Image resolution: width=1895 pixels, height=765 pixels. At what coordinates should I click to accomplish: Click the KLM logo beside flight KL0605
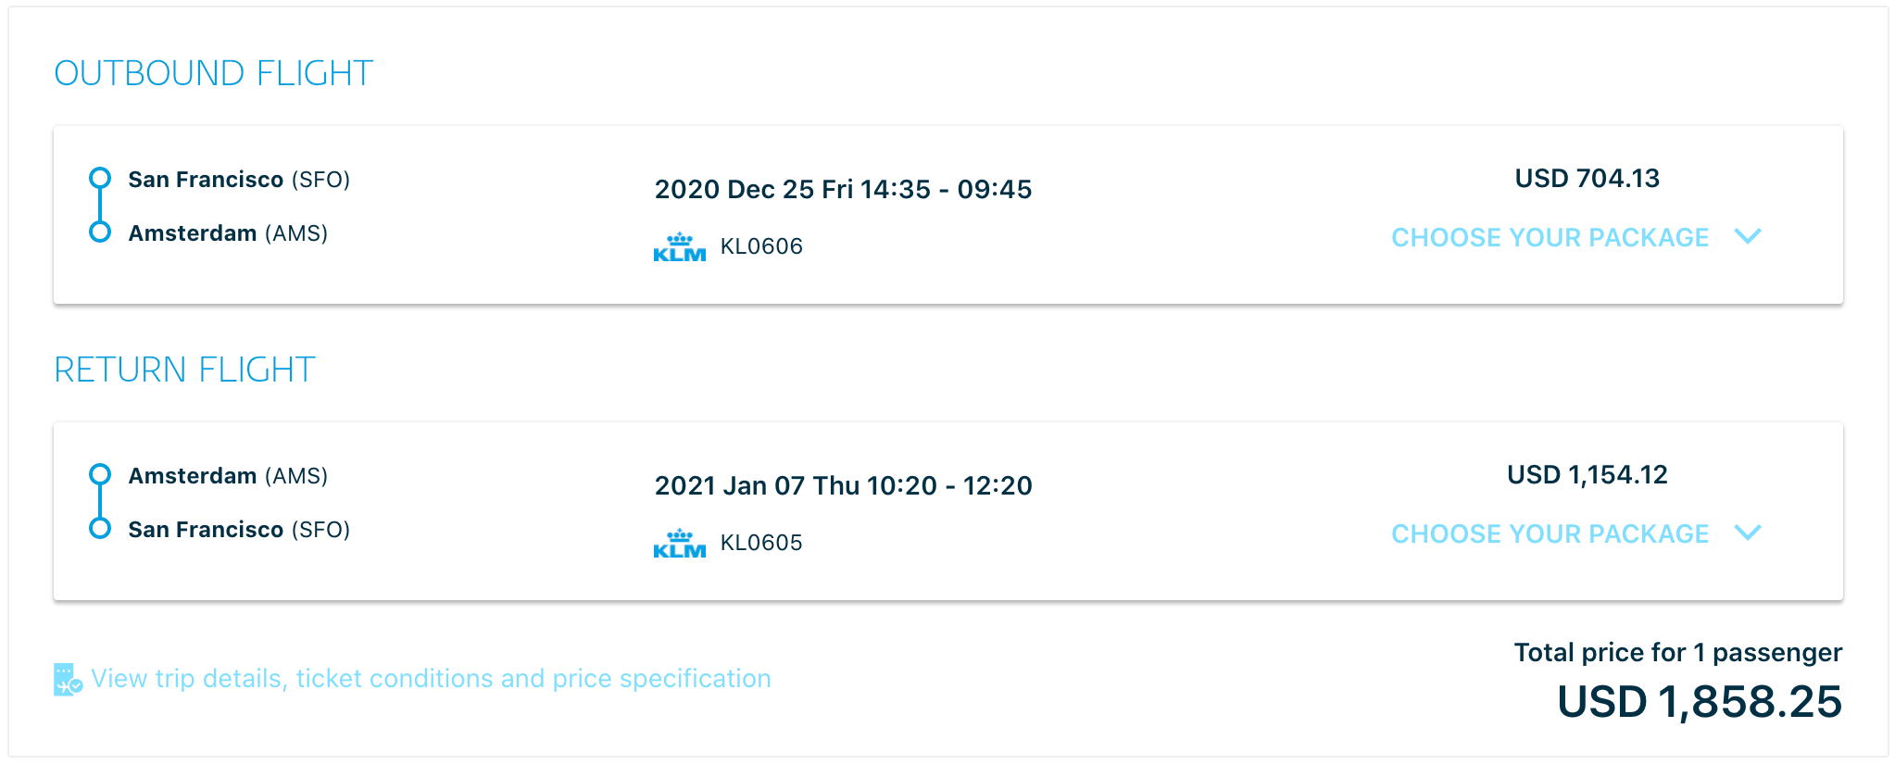679,544
